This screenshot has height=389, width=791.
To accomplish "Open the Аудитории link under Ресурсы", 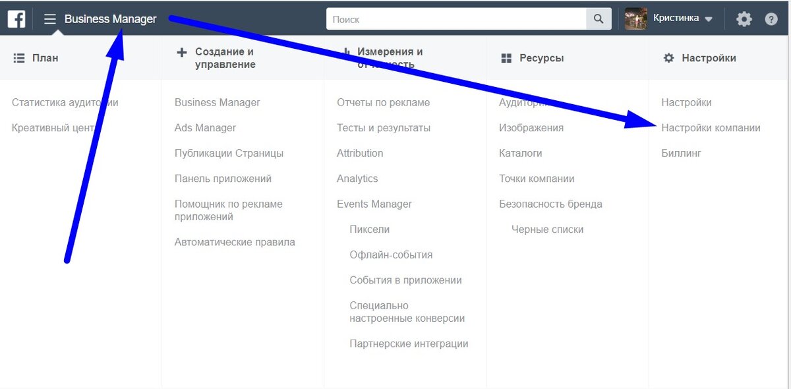I will pos(525,103).
